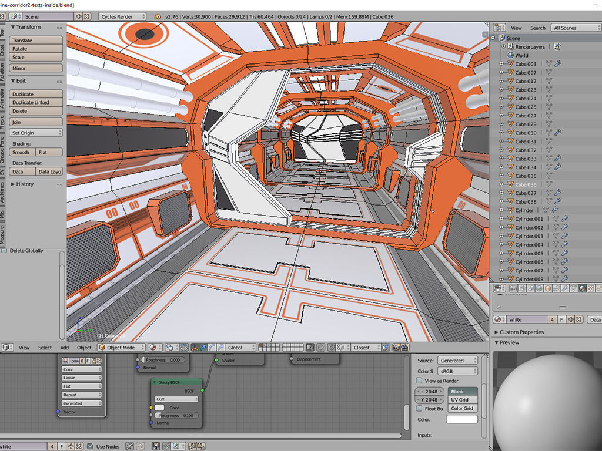
Task: Click the wrench modifier icon beside Cylinder.001
Action: (565, 218)
